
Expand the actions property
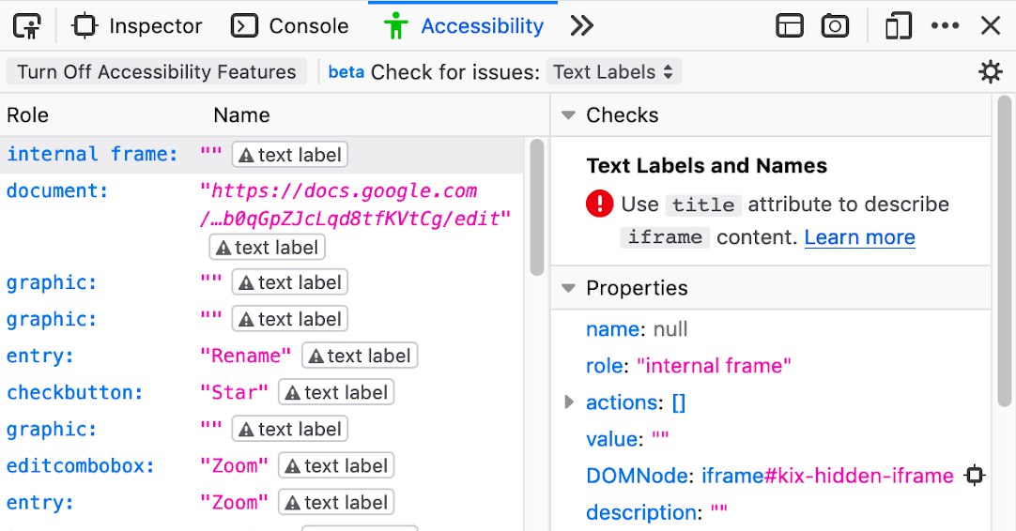(569, 402)
